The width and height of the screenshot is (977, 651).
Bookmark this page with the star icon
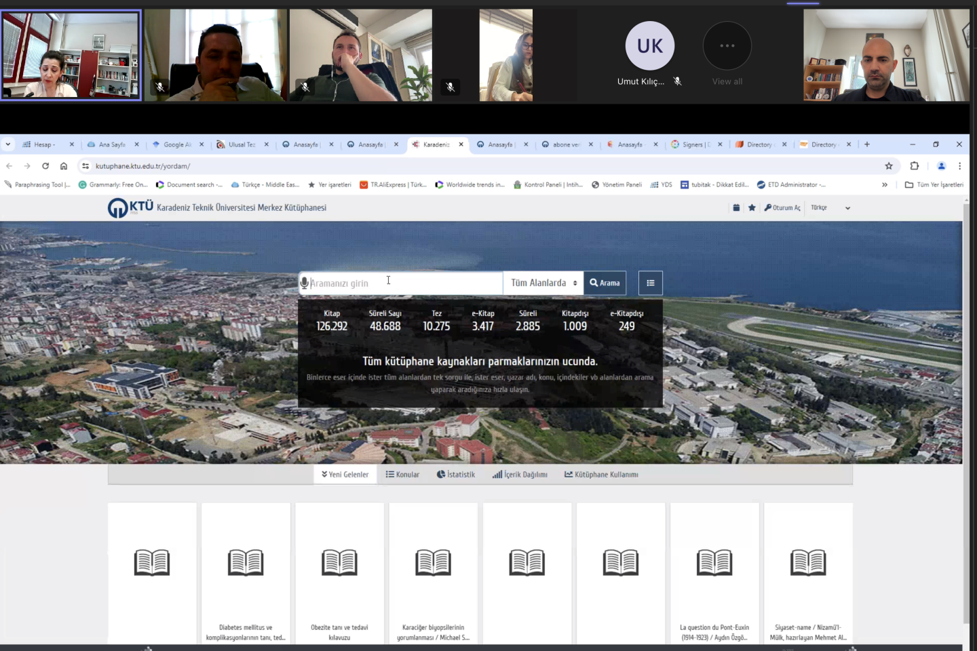click(x=889, y=166)
